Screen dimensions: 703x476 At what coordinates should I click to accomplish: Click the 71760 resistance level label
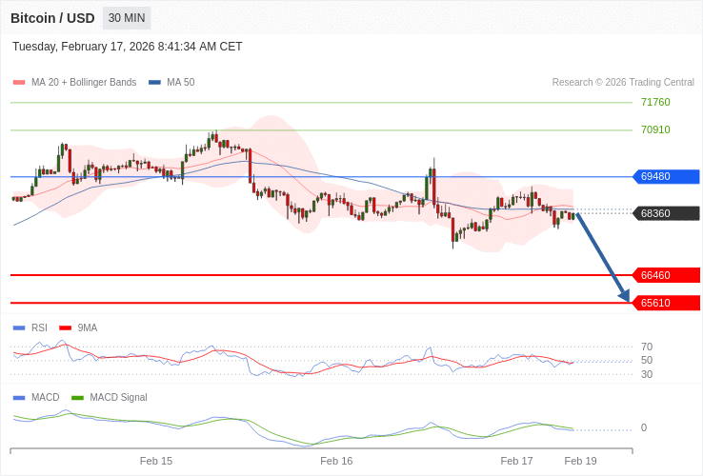pyautogui.click(x=655, y=102)
